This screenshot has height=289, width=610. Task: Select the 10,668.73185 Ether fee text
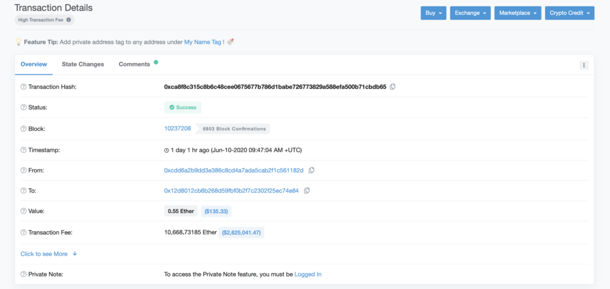tap(191, 233)
